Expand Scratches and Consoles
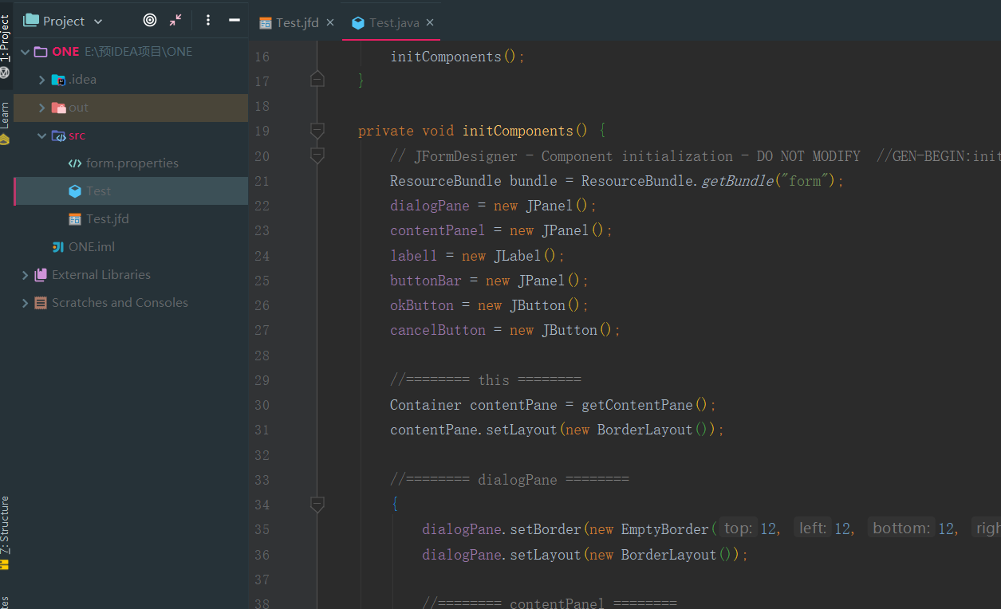The image size is (1001, 609). tap(25, 302)
